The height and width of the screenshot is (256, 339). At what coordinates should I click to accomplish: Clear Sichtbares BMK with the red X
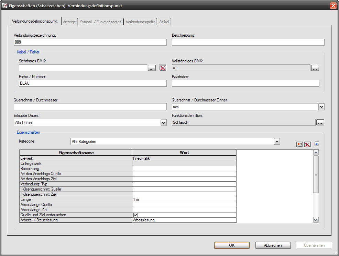pyautogui.click(x=163, y=68)
